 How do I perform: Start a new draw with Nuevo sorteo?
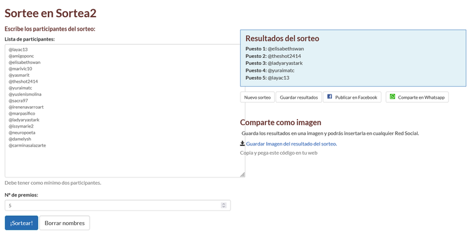pyautogui.click(x=258, y=98)
